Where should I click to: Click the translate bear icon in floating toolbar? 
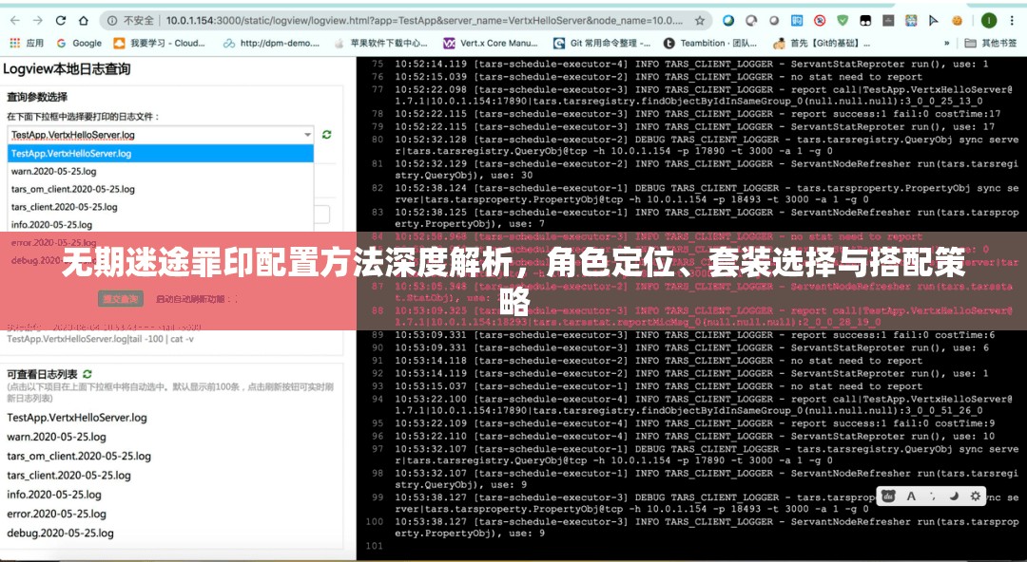(888, 496)
